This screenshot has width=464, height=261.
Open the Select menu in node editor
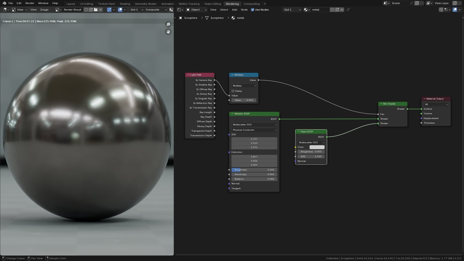pyautogui.click(x=224, y=10)
